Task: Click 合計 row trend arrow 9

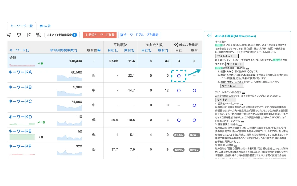Action: (x=40, y=64)
